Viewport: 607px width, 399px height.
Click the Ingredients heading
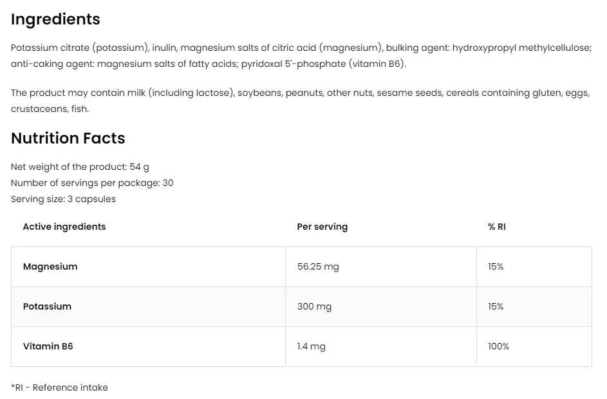[55, 19]
